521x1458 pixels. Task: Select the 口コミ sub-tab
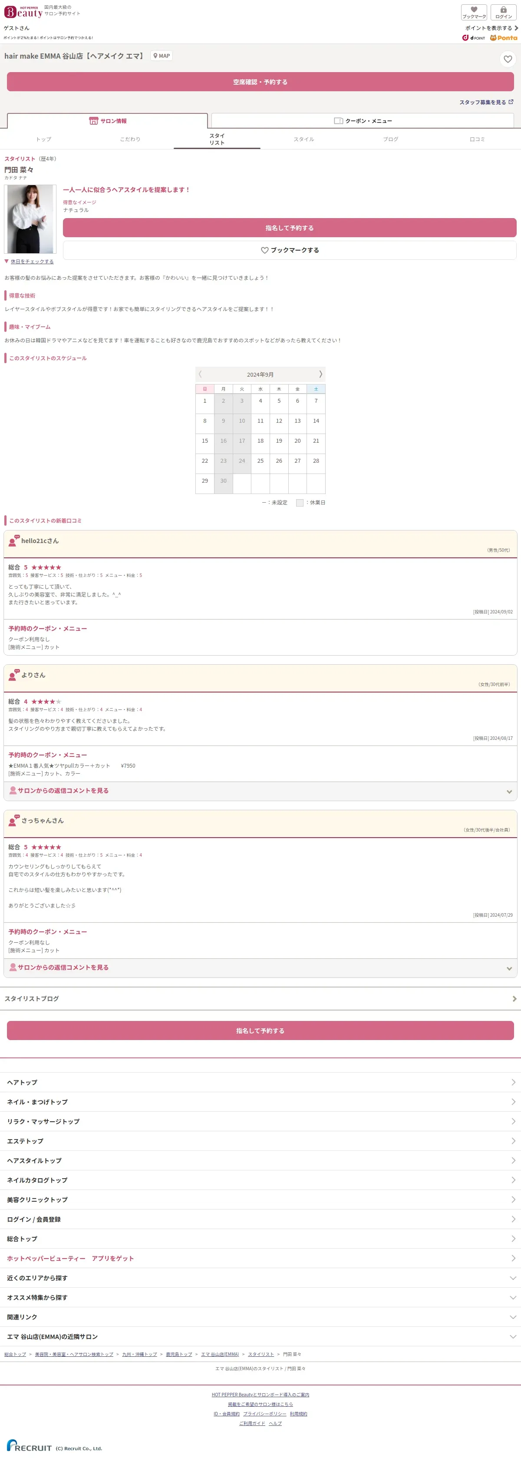(478, 139)
